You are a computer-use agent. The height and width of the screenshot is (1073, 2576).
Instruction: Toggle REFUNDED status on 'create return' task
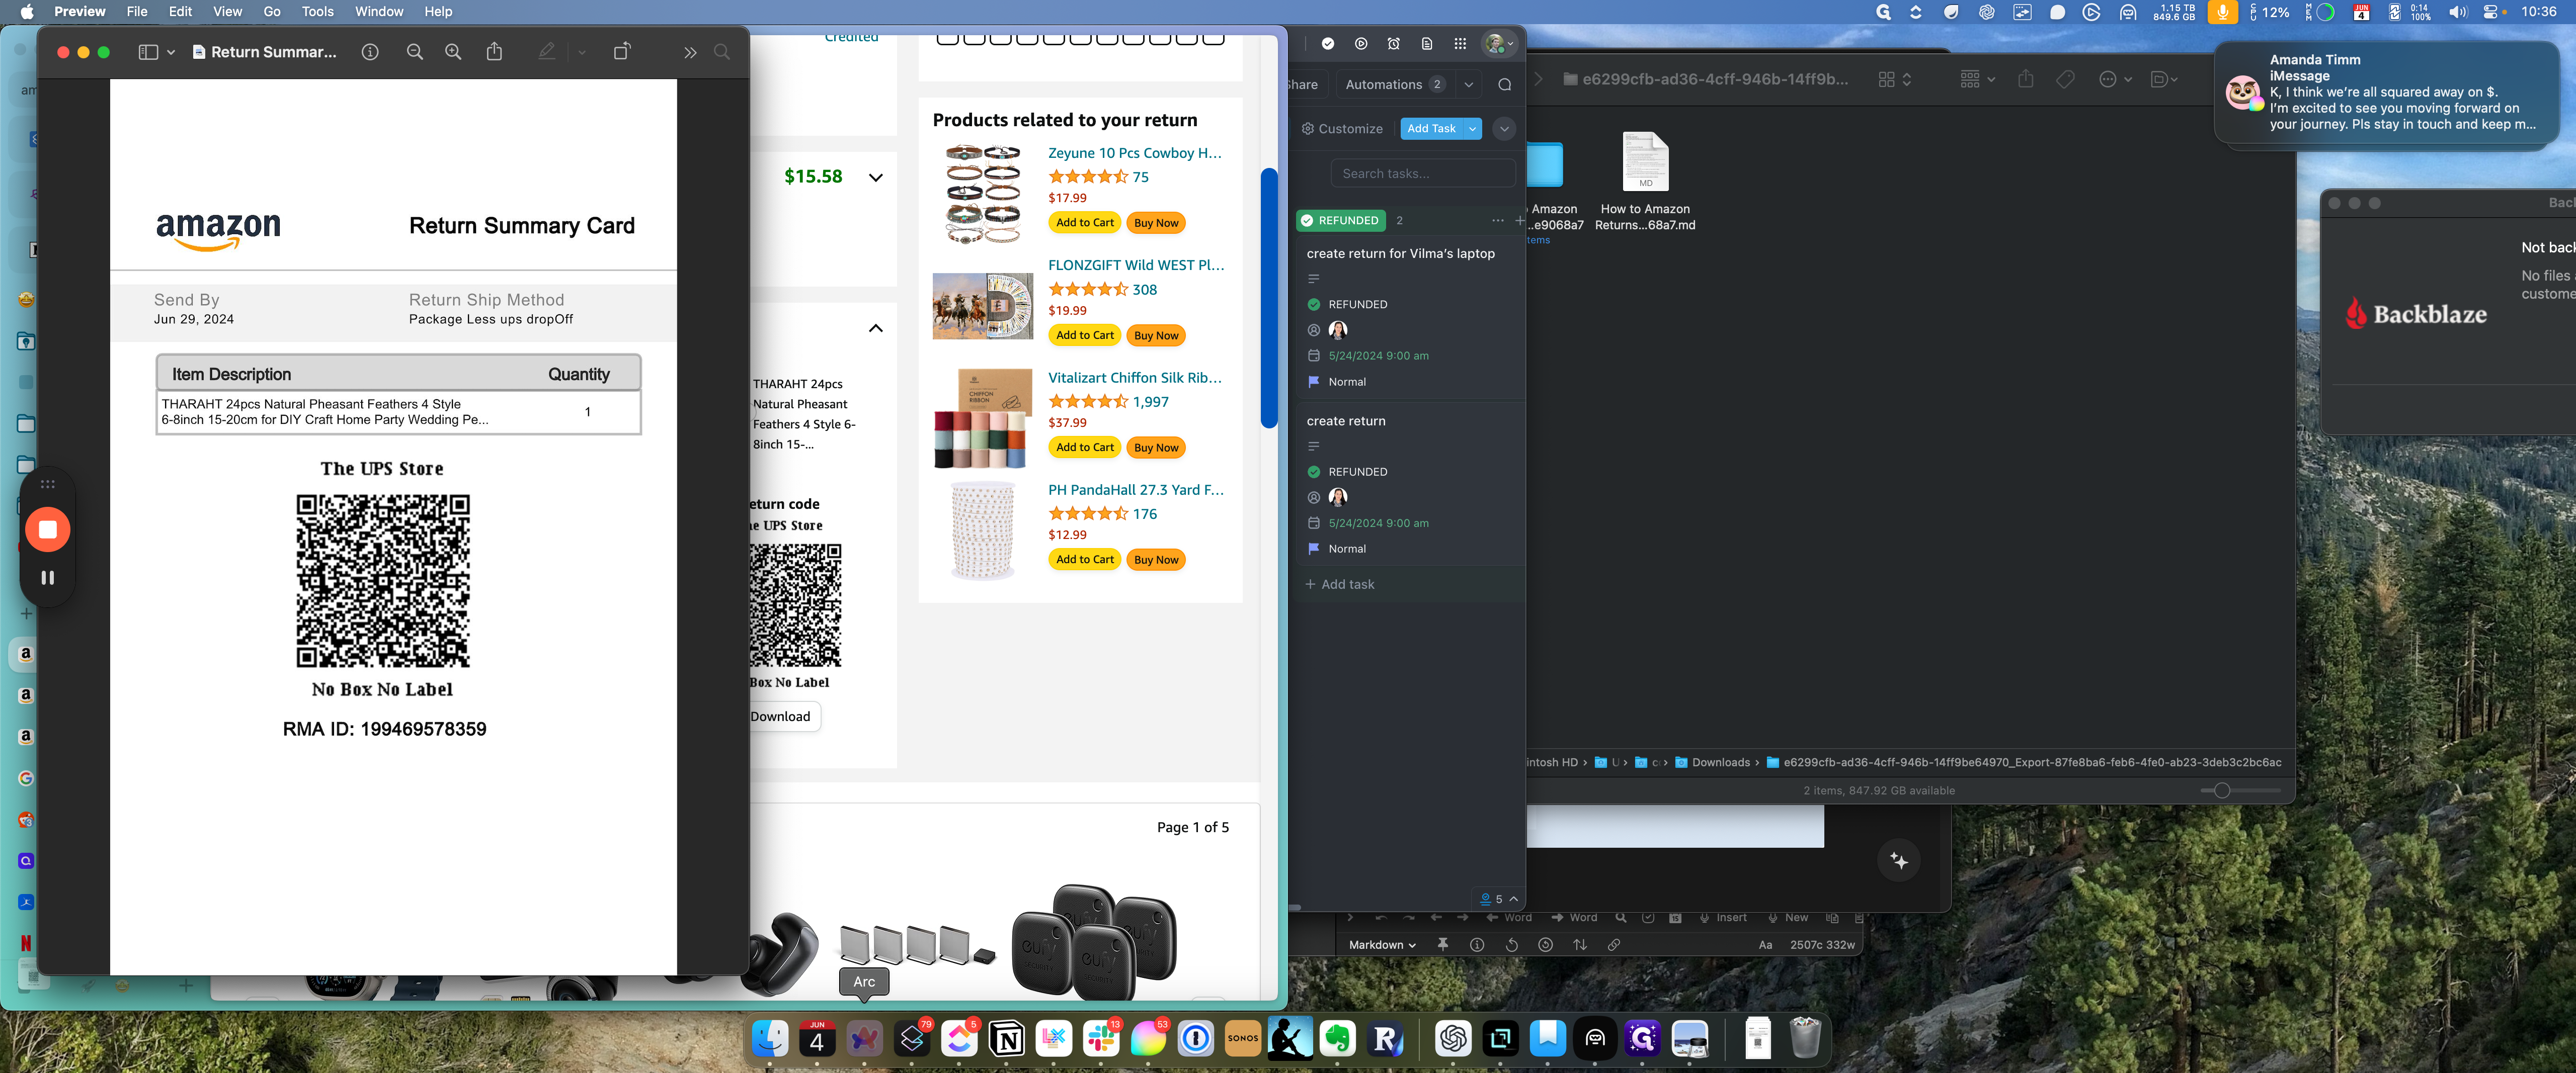(1314, 472)
